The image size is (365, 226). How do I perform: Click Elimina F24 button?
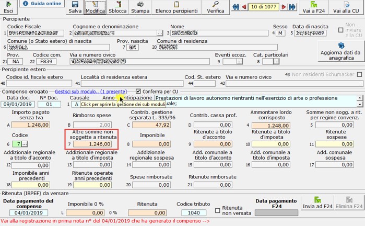349,202
